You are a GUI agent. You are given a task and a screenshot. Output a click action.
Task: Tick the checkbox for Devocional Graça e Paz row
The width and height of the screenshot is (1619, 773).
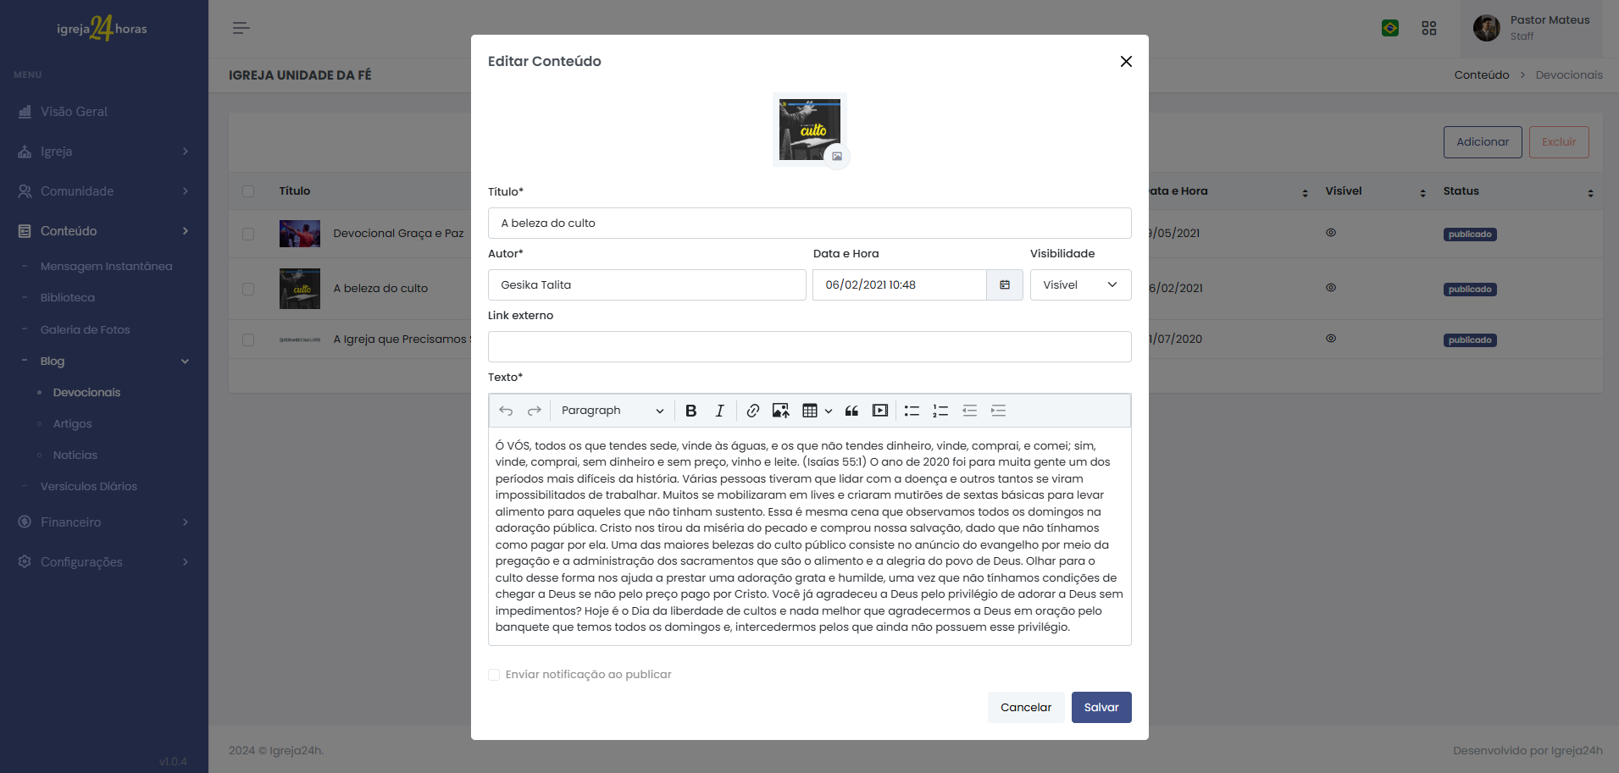tap(248, 234)
